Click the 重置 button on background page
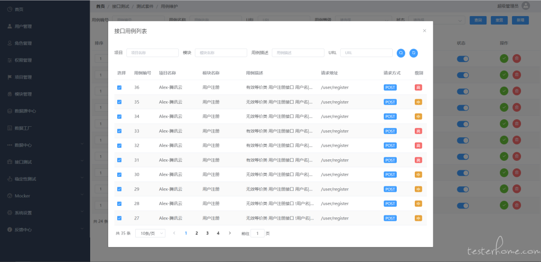 pyautogui.click(x=499, y=21)
